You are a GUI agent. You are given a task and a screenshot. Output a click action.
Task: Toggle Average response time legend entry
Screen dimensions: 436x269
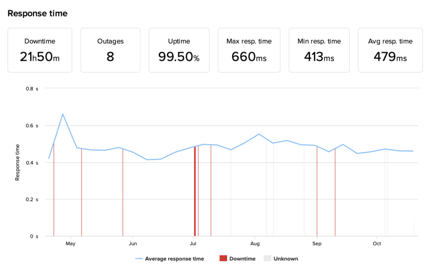tap(169, 259)
